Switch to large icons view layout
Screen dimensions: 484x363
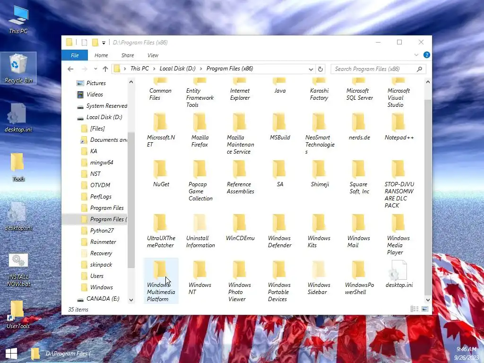click(425, 309)
